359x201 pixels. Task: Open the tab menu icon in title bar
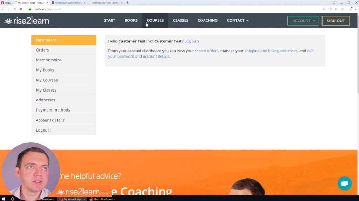click(334, 2)
